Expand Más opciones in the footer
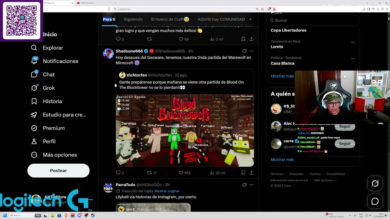Viewport: 390px width, 219px height. [325, 180]
